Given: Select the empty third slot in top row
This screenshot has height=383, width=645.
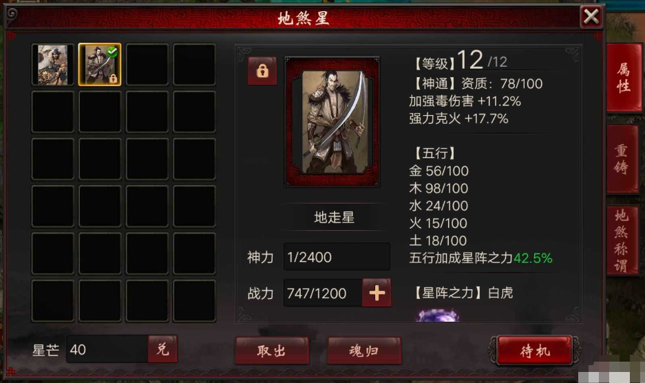Looking at the screenshot, I should point(147,65).
